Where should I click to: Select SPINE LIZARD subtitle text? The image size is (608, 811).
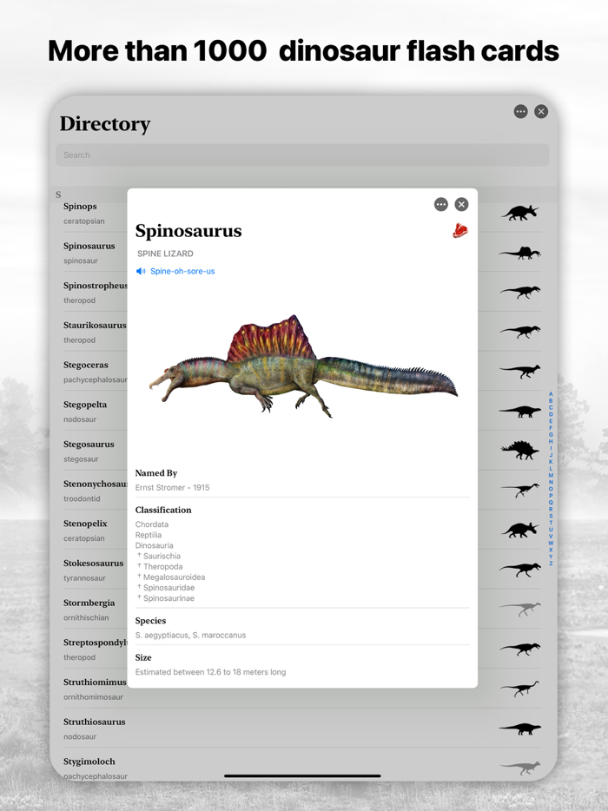(165, 254)
